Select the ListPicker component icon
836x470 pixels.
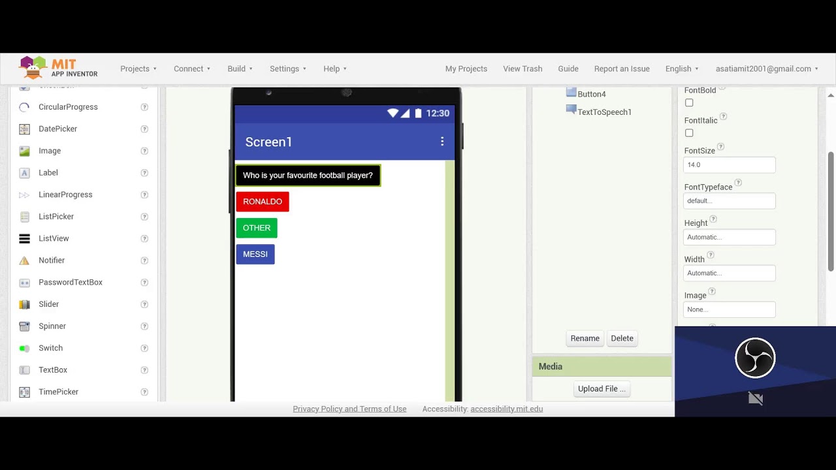(24, 217)
